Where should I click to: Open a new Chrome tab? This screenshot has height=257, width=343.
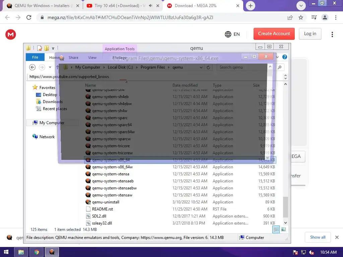pos(251,6)
